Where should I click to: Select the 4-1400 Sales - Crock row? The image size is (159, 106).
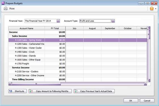click(x=78, y=52)
